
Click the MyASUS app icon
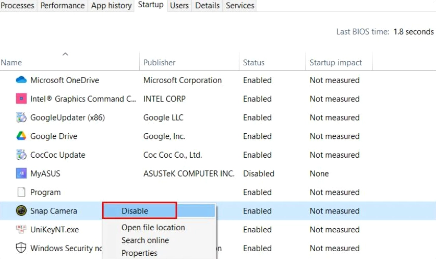(x=21, y=173)
